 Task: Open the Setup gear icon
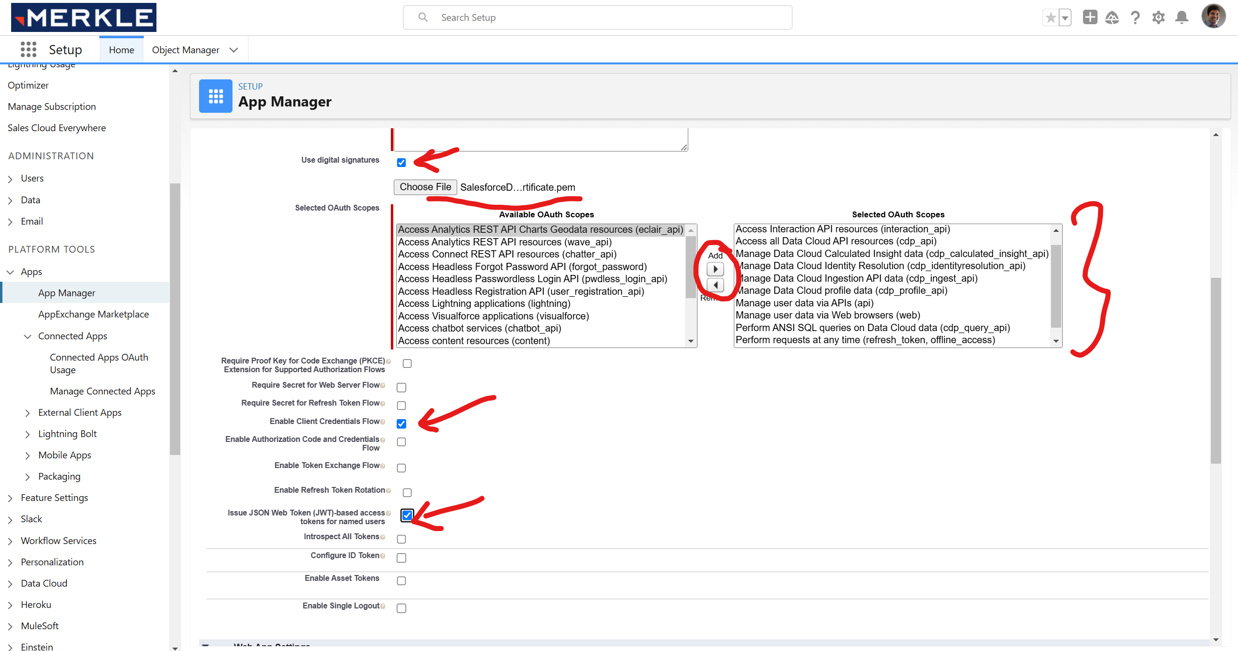pos(1159,18)
